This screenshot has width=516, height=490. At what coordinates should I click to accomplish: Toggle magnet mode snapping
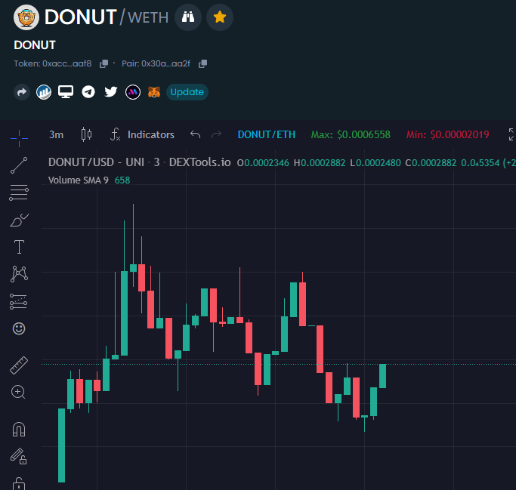(x=19, y=429)
